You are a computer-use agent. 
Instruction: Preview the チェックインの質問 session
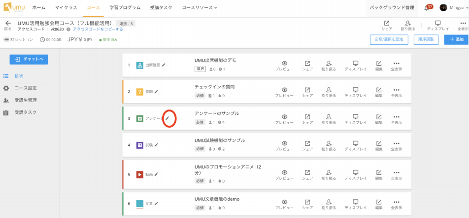[x=284, y=92]
